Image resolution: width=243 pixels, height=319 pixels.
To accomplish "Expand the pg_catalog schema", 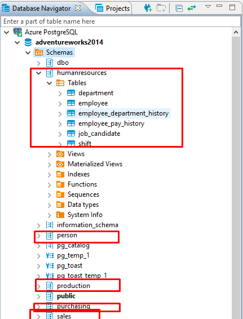I will (39, 246).
